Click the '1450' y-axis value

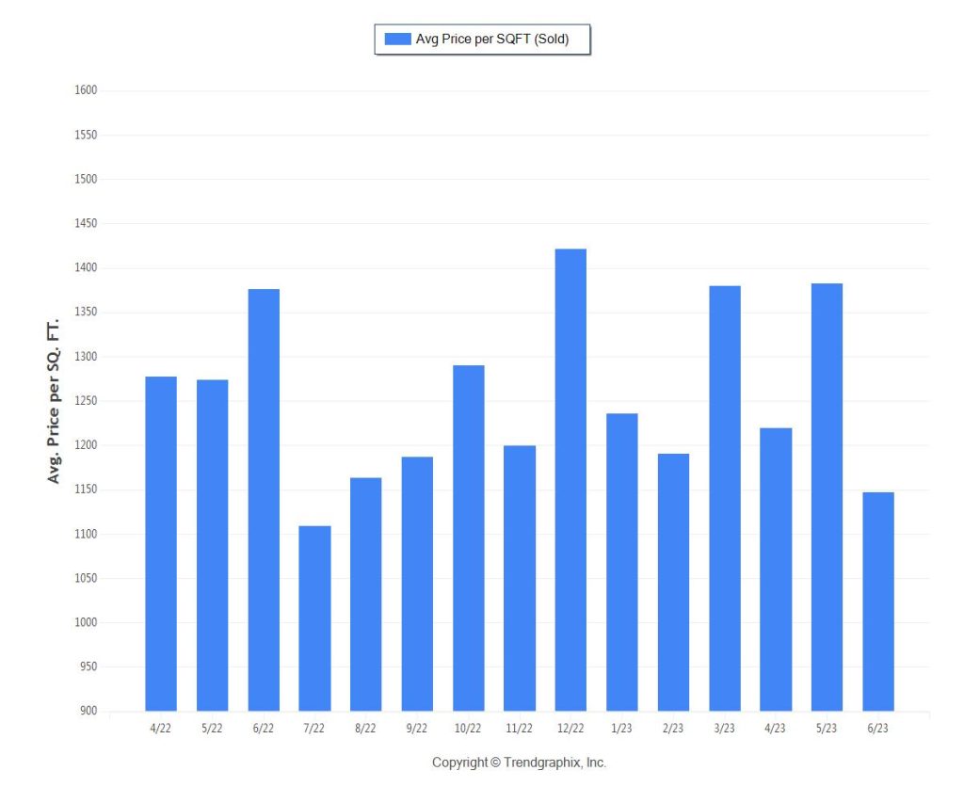coord(86,223)
